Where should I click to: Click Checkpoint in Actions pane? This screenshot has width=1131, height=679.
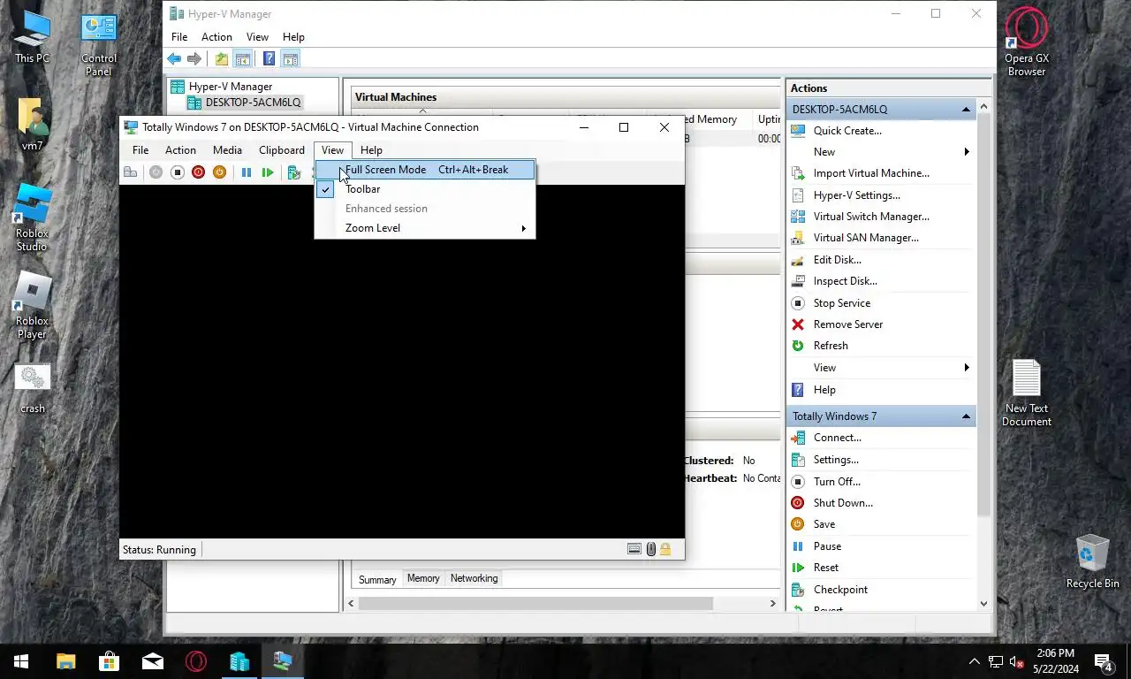coord(840,590)
